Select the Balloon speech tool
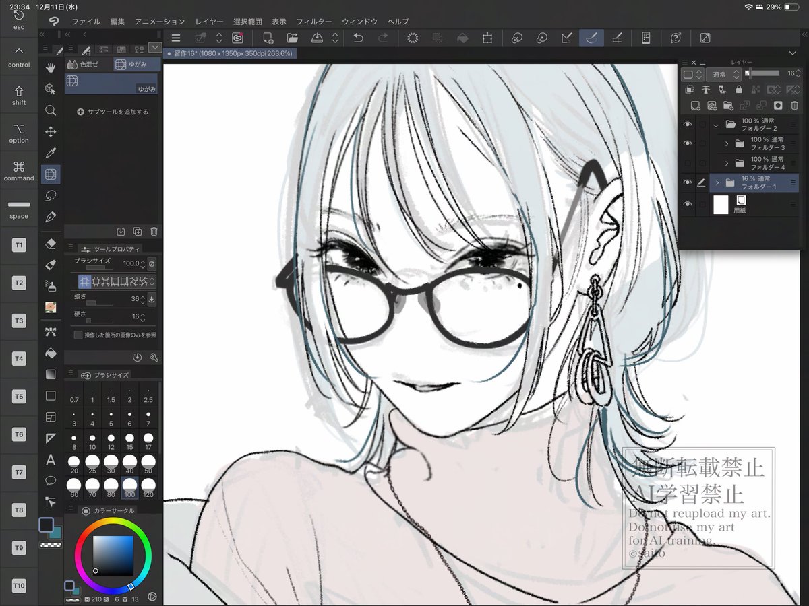This screenshot has width=809, height=606. point(51,481)
